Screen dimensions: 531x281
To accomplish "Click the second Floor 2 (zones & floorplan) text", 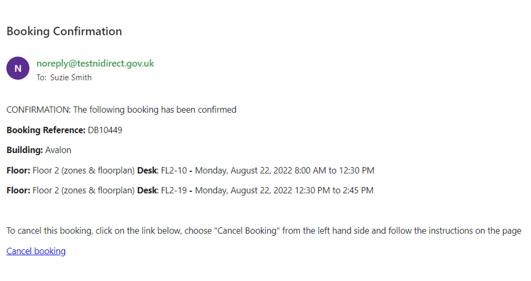I will (x=84, y=191).
